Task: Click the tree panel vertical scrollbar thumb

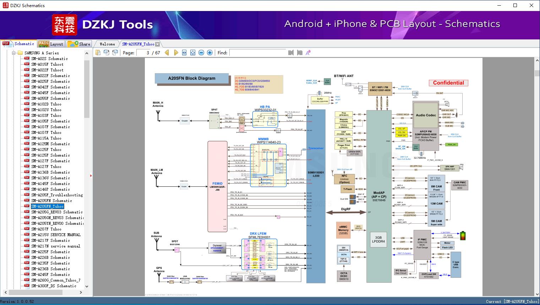Action: pyautogui.click(x=87, y=89)
